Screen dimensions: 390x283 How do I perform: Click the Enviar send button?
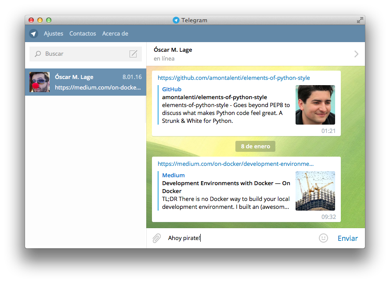[348, 238]
